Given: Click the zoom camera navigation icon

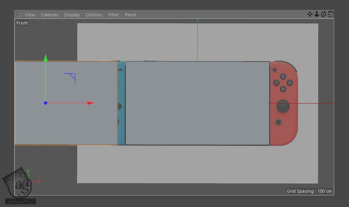Looking at the screenshot, I should 317,14.
